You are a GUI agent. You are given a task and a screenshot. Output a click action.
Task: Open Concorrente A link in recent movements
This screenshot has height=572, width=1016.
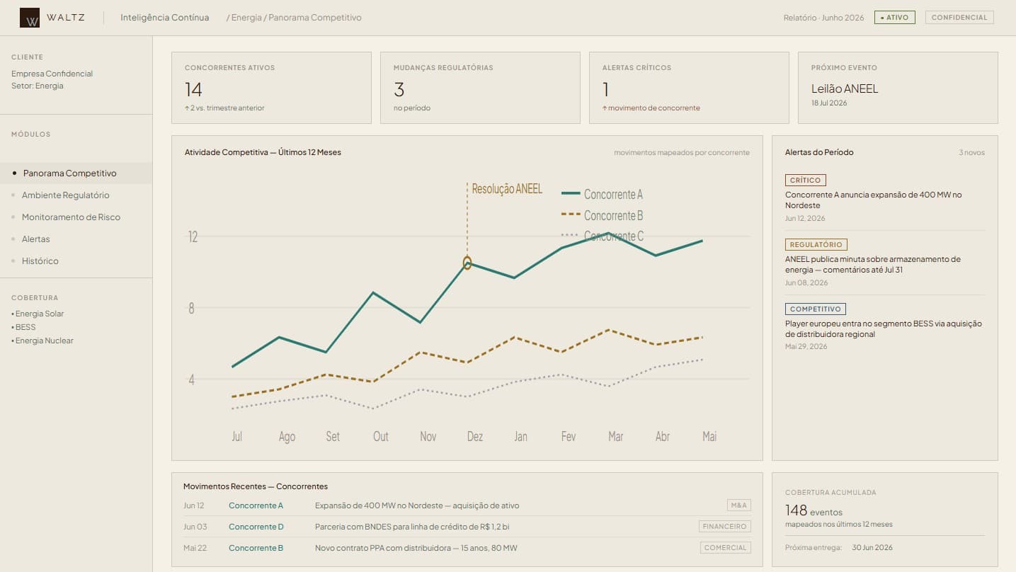coord(256,505)
